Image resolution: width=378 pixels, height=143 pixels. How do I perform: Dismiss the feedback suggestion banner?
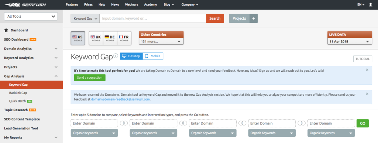point(367,70)
